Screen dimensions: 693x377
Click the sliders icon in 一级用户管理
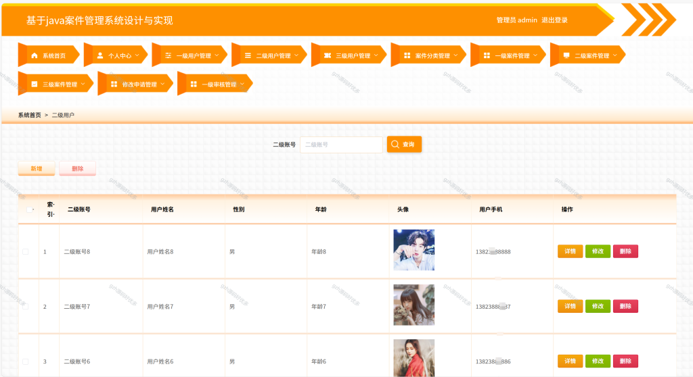[169, 55]
